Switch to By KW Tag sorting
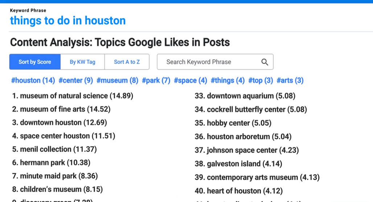Image resolution: width=373 pixels, height=202 pixels. pos(82,62)
